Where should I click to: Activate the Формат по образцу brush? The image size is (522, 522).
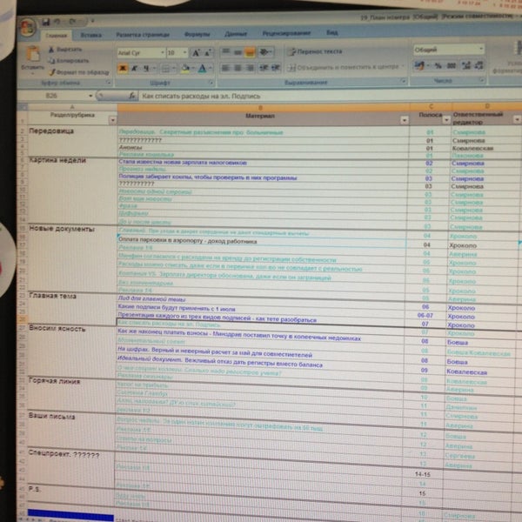point(79,72)
